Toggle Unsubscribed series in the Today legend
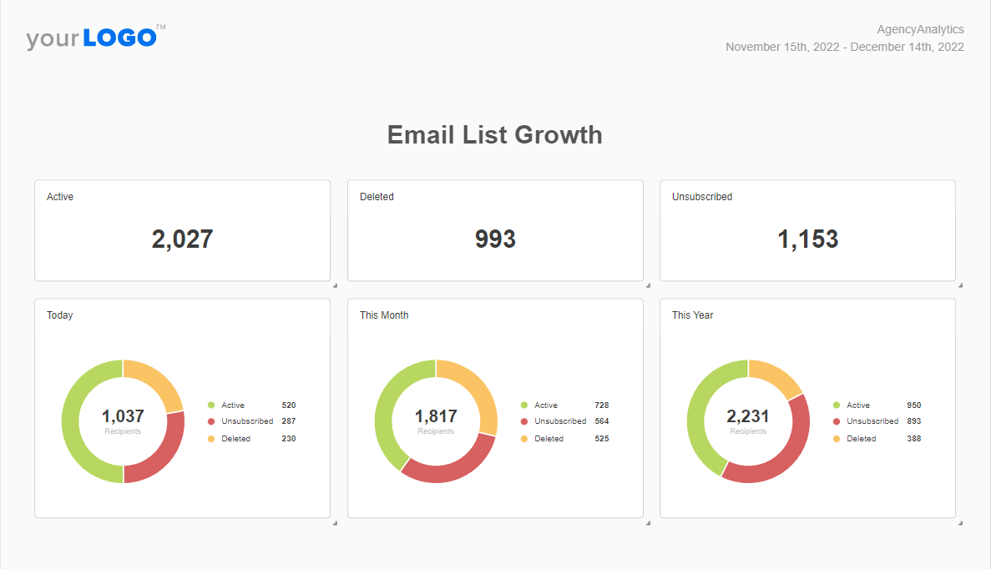This screenshot has height=569, width=991. (247, 421)
